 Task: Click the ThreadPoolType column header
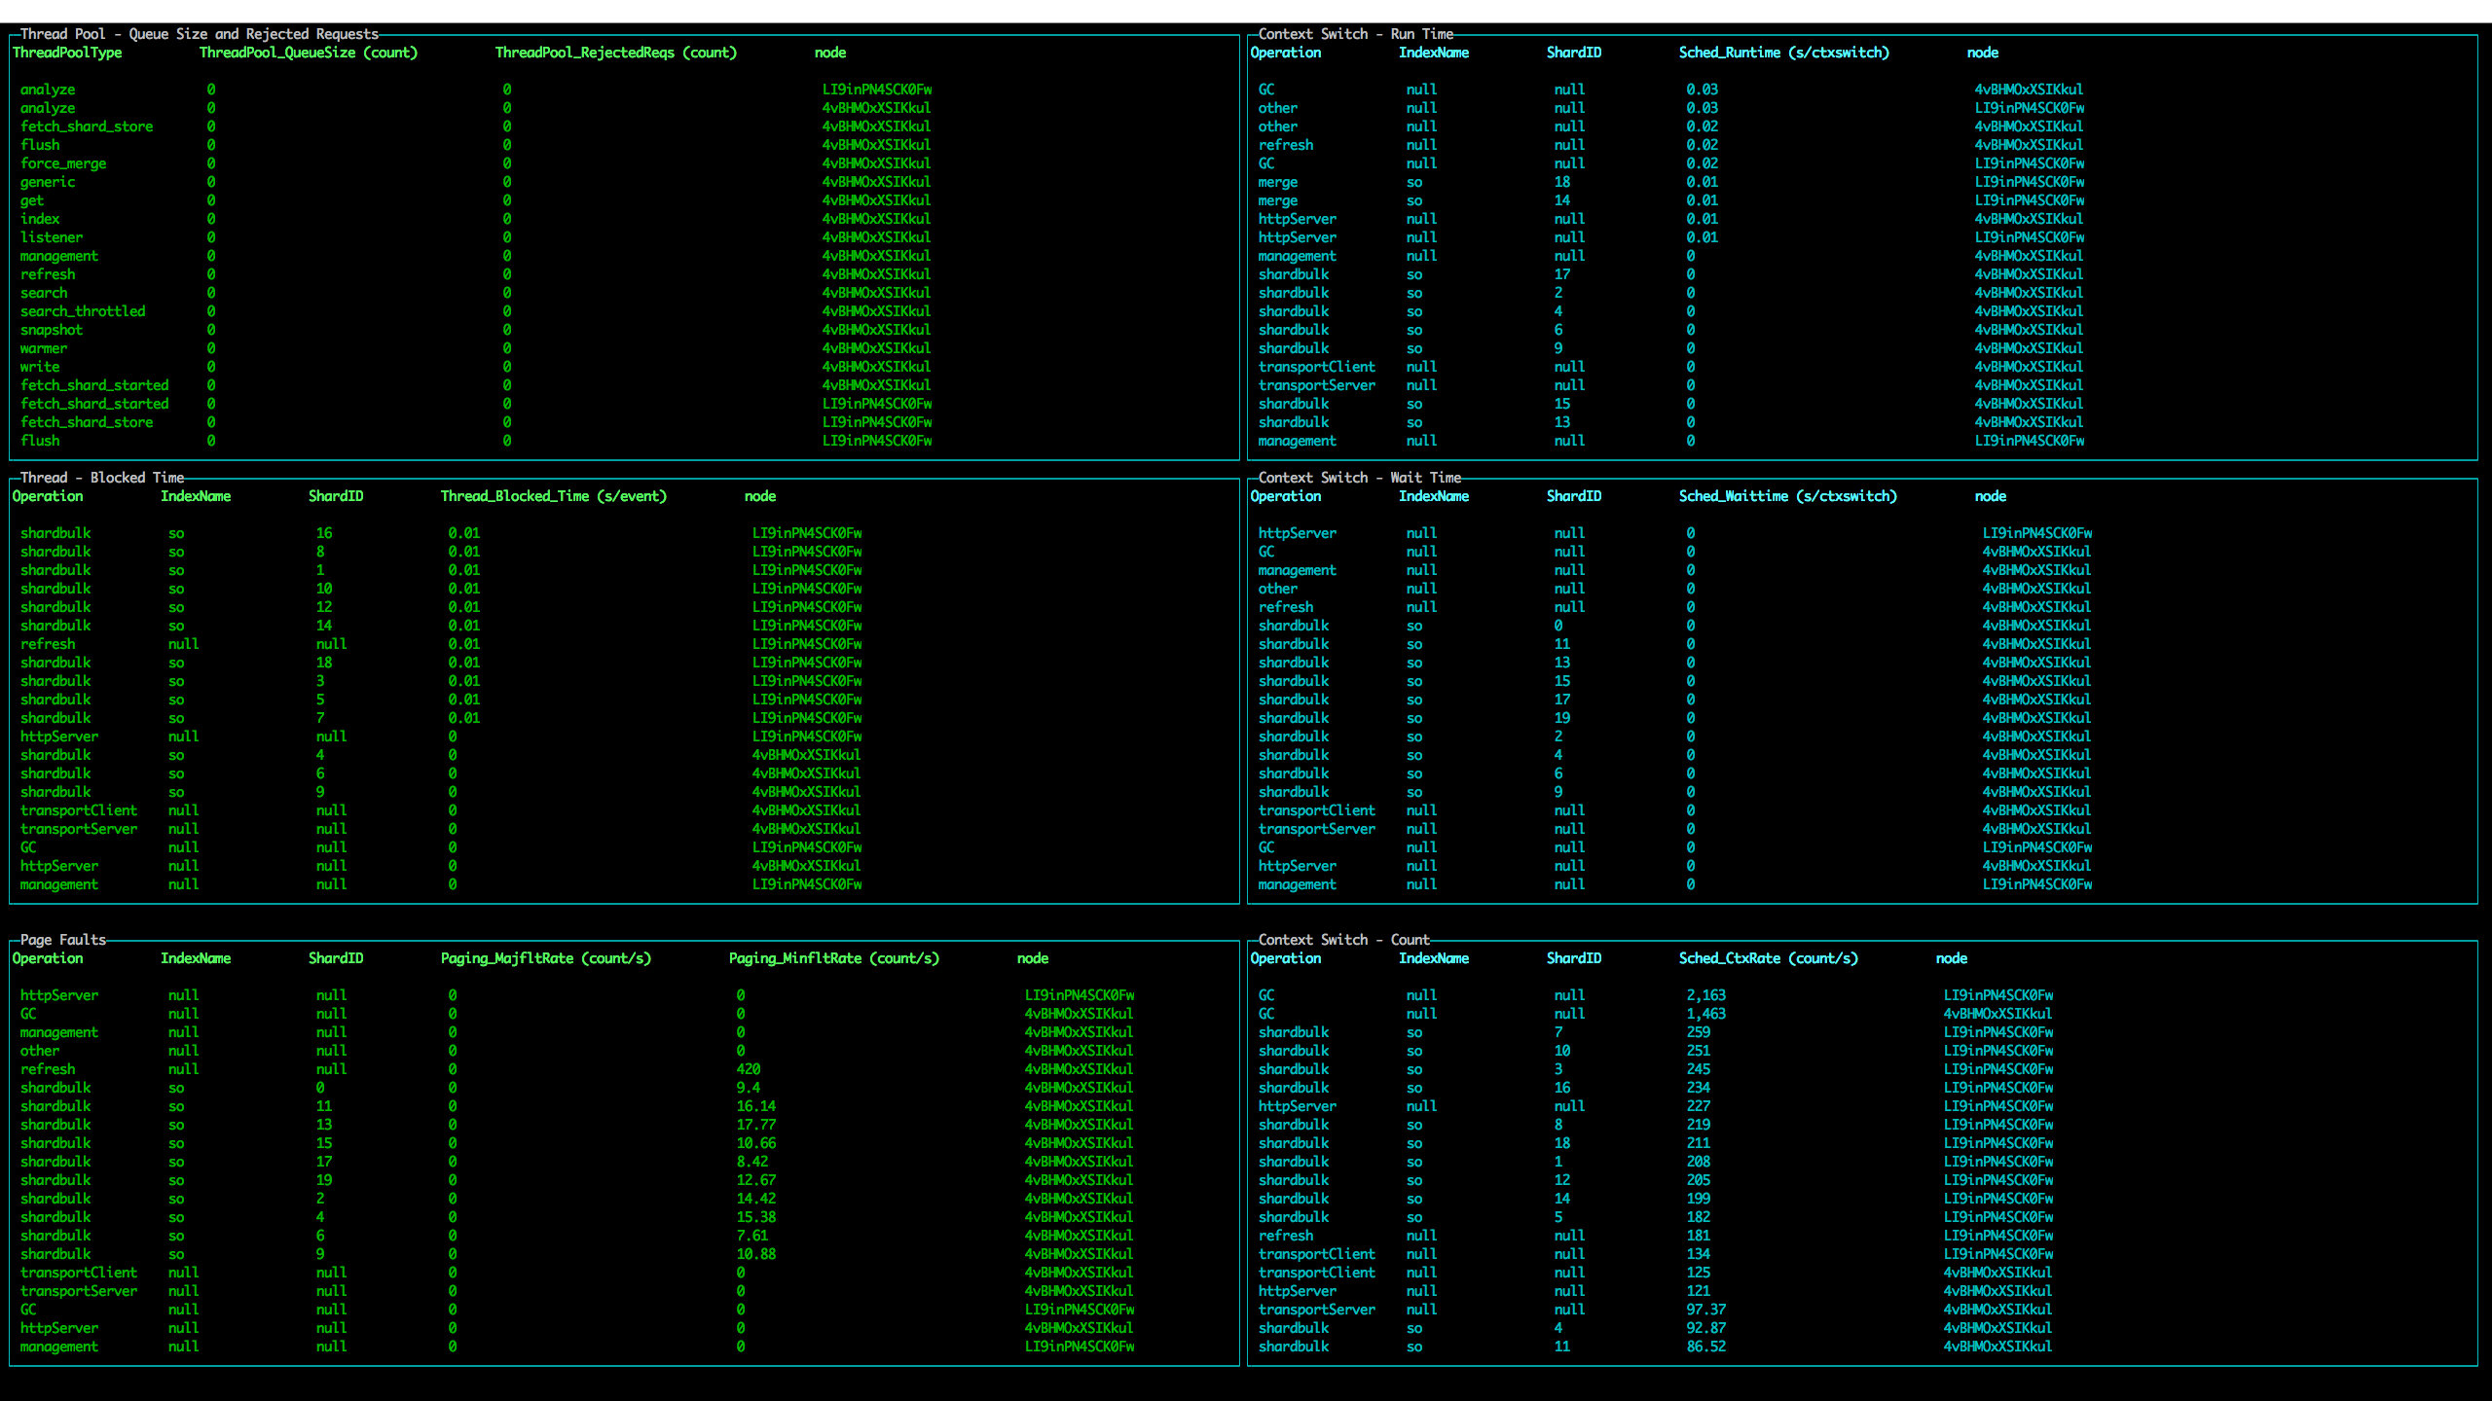[x=67, y=53]
